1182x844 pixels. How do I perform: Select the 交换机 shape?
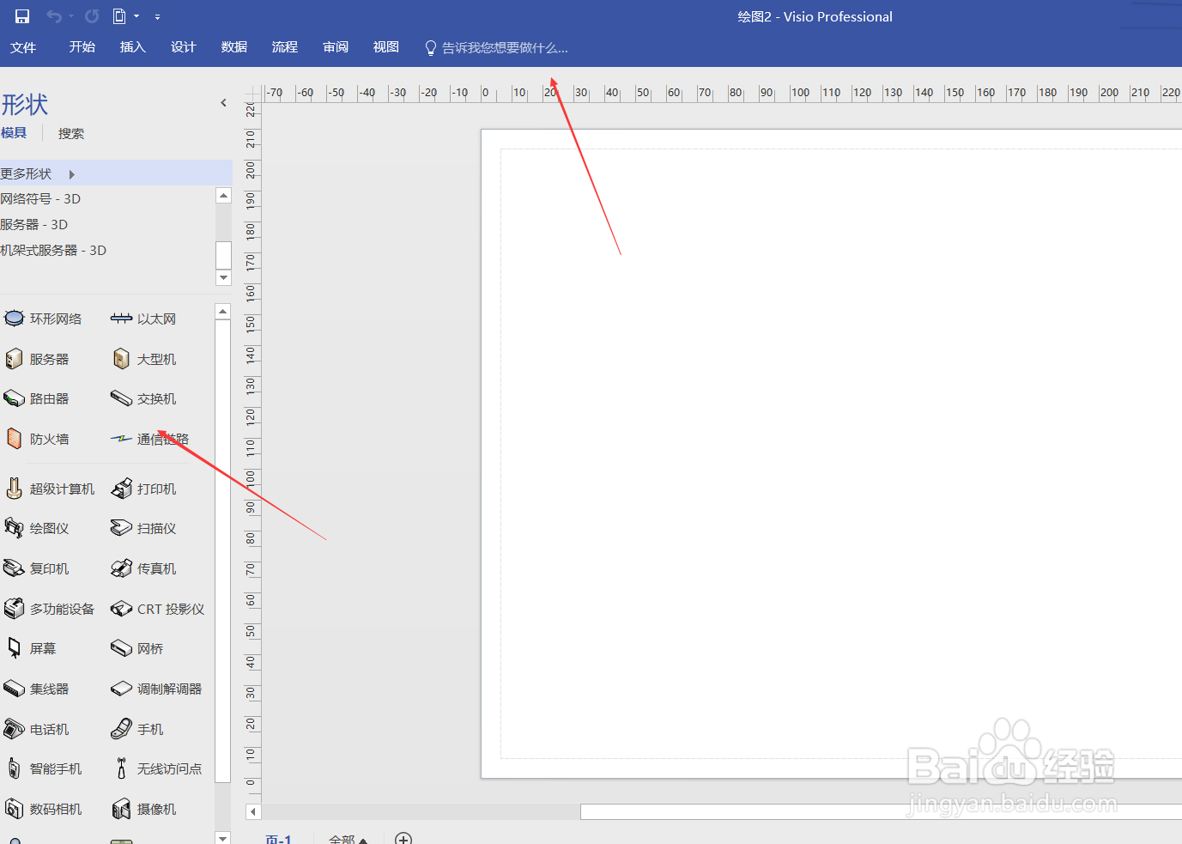tap(143, 399)
